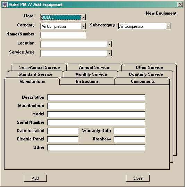The image size is (185, 187).
Task: Open the Annual Service tab
Action: 94,67
